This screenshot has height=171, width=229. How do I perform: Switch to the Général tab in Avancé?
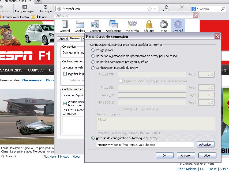coord(63,39)
